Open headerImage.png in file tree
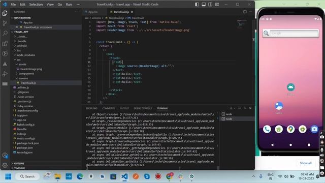 [31, 69]
